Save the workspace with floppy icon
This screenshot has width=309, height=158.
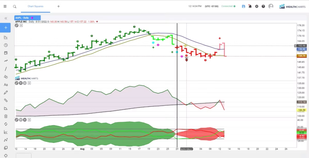tap(244, 6)
